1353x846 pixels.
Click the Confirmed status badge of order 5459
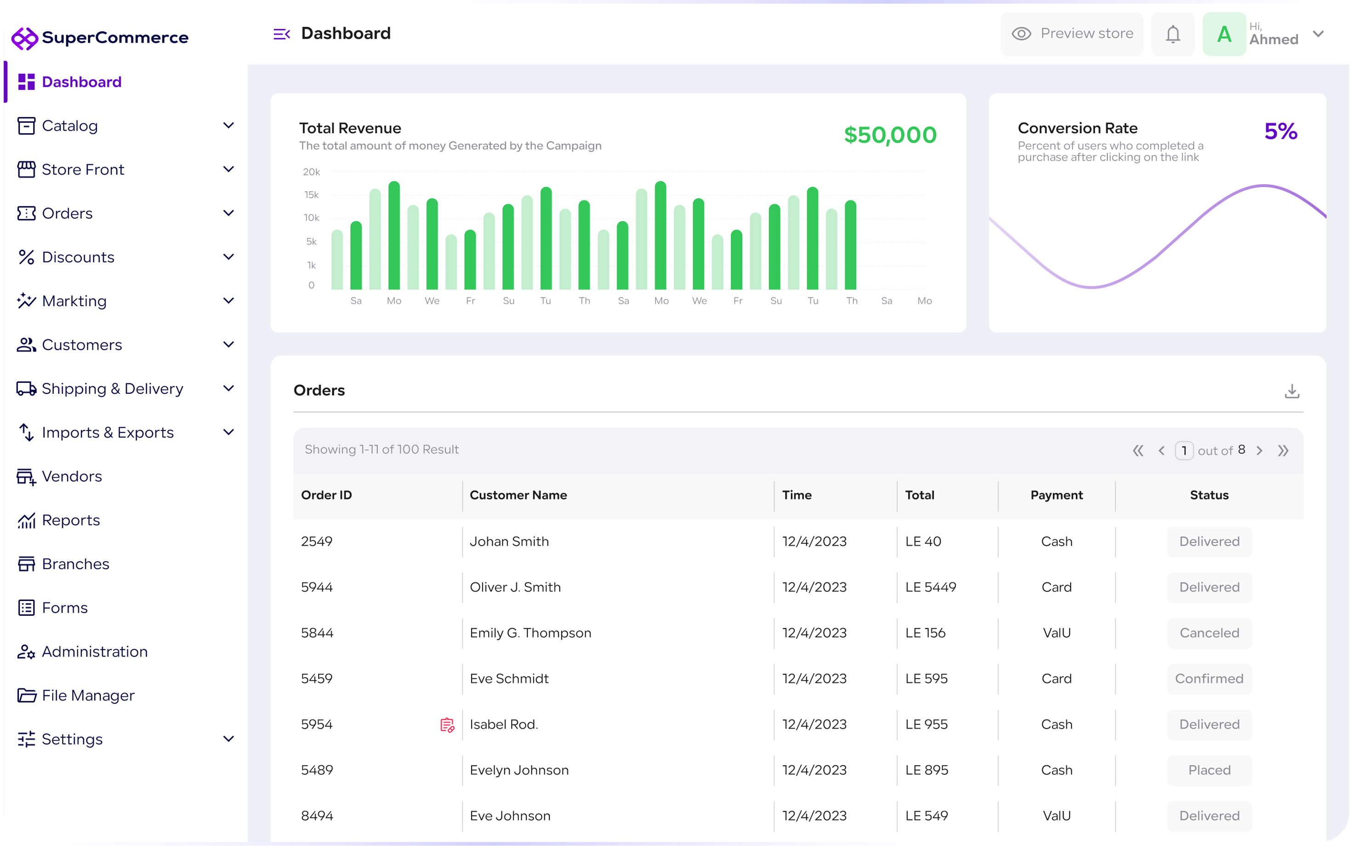1209,679
